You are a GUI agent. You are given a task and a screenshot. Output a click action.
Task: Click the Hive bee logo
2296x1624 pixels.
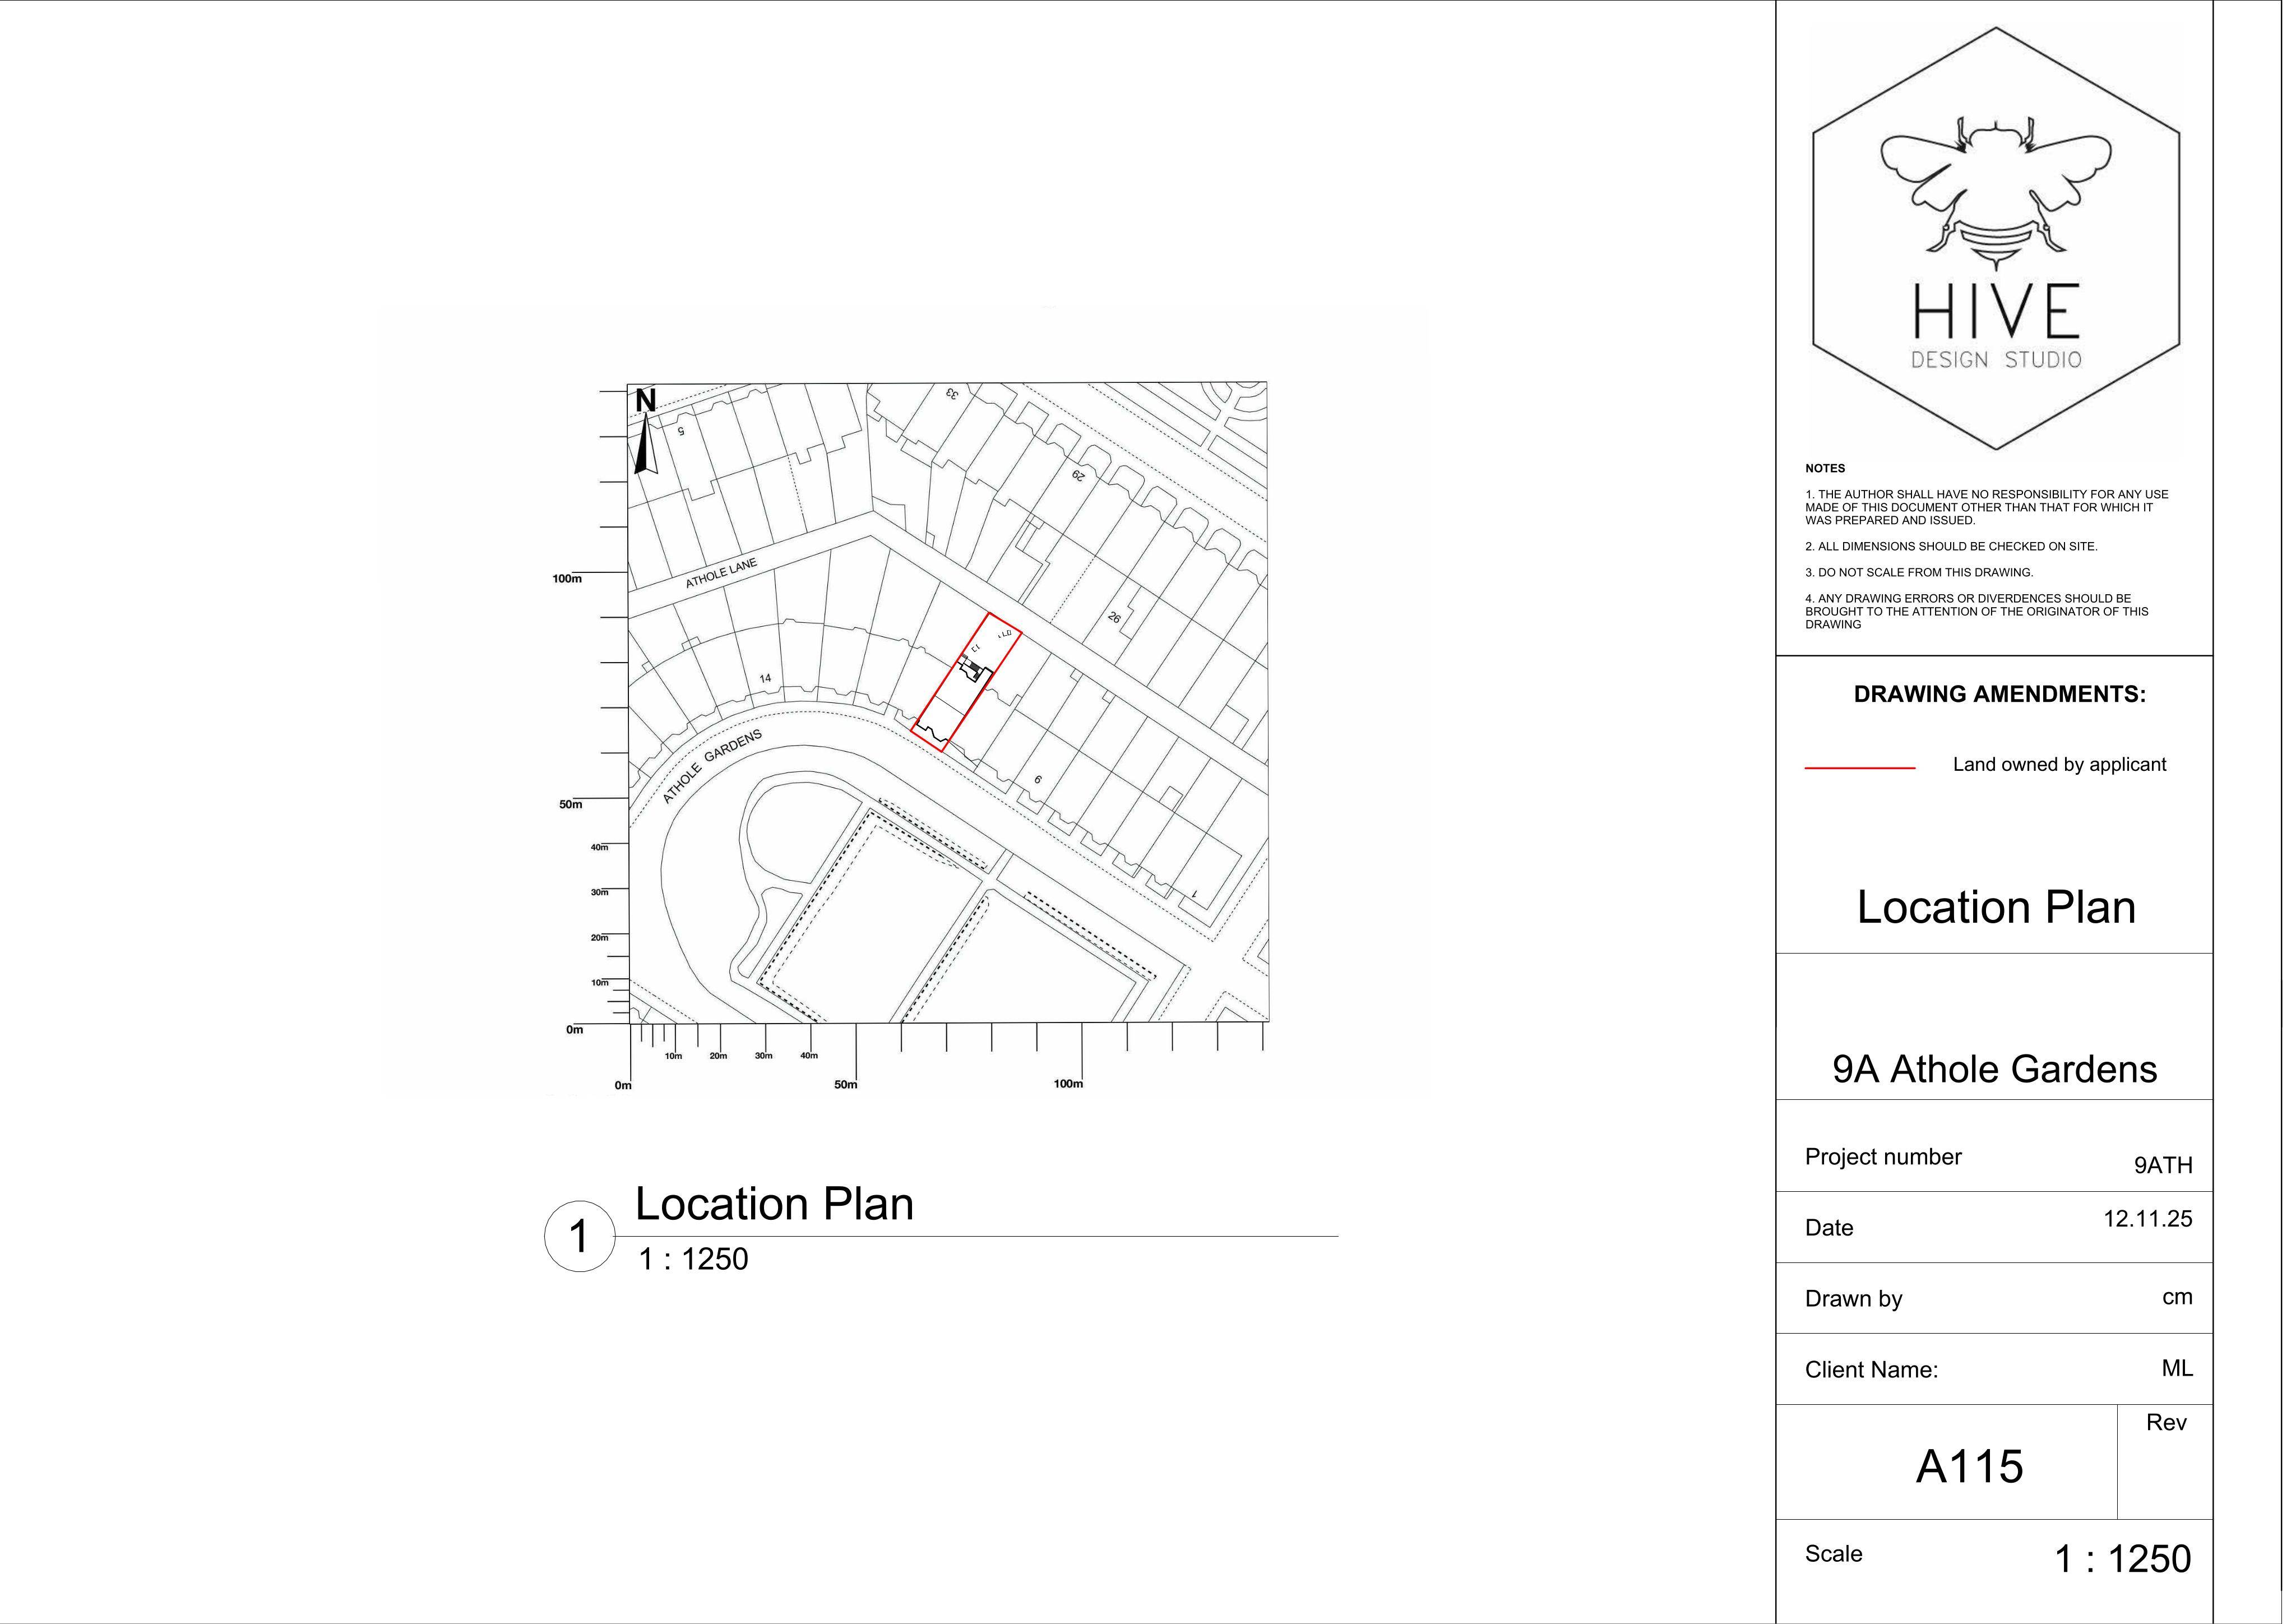pos(1996,195)
